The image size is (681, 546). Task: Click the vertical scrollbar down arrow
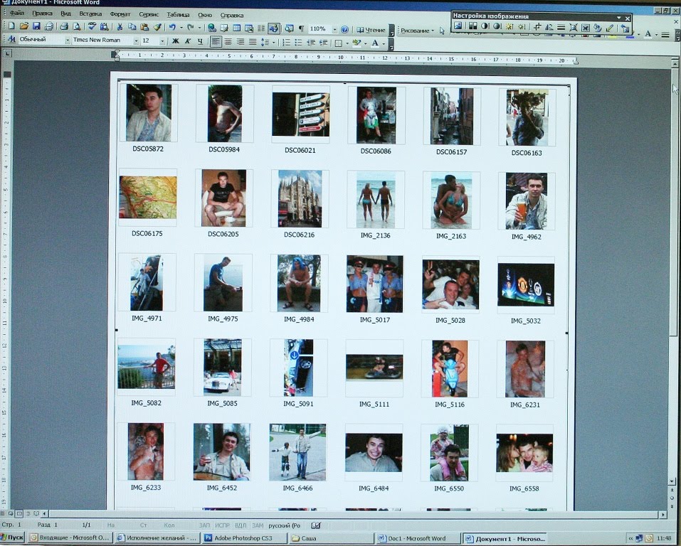tap(672, 481)
